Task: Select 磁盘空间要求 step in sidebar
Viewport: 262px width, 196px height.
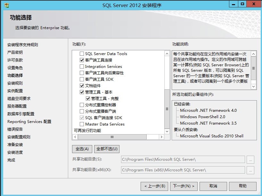Action: (x=19, y=98)
